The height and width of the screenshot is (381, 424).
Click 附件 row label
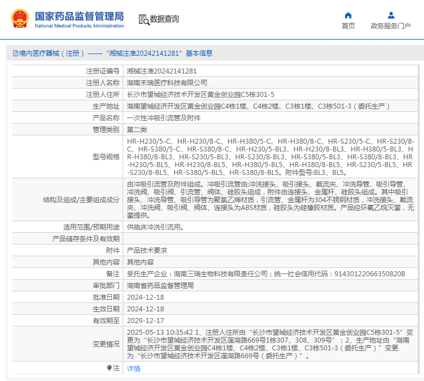pos(113,250)
